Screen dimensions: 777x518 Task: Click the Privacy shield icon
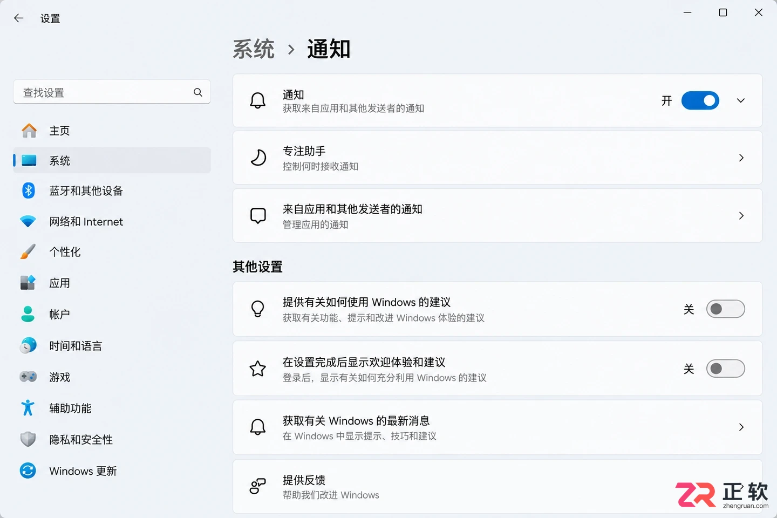[28, 439]
